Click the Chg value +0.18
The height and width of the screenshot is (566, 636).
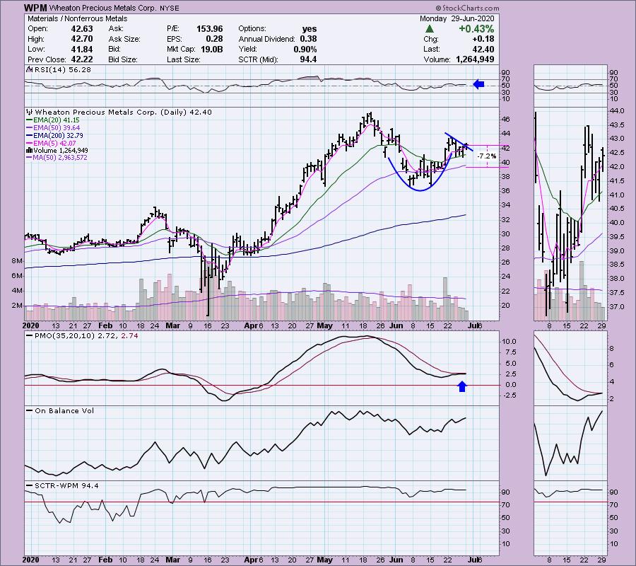click(x=483, y=39)
